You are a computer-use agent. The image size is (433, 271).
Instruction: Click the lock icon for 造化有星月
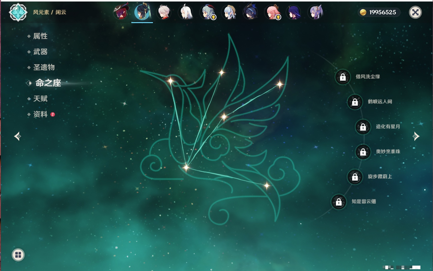click(363, 127)
